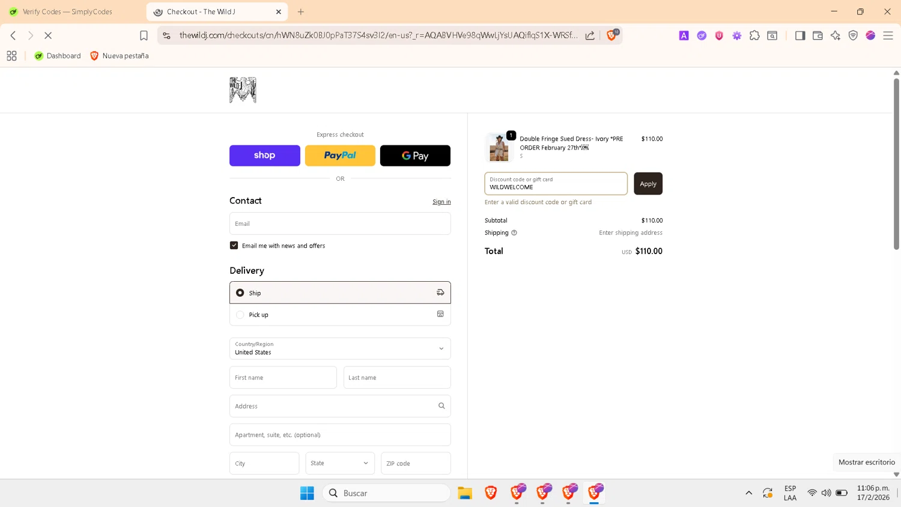Open the browser main menu

[x=888, y=35]
